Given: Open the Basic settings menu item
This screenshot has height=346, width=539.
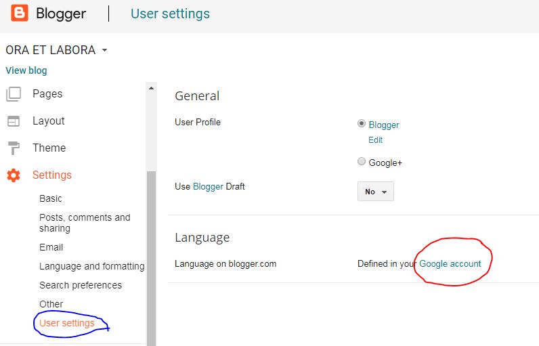Looking at the screenshot, I should coord(51,198).
